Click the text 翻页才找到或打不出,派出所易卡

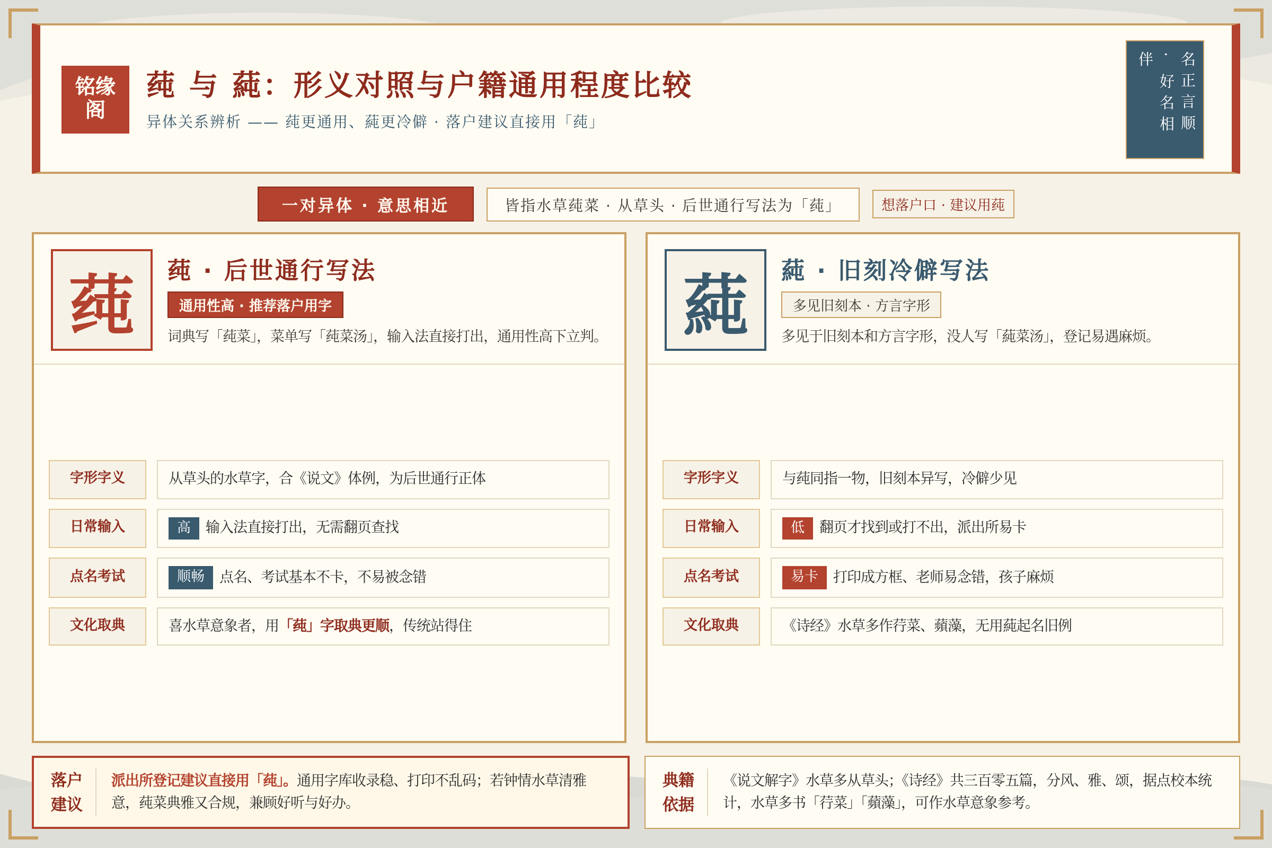pos(923,527)
